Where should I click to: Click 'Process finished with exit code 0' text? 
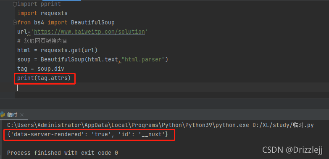click(63, 153)
